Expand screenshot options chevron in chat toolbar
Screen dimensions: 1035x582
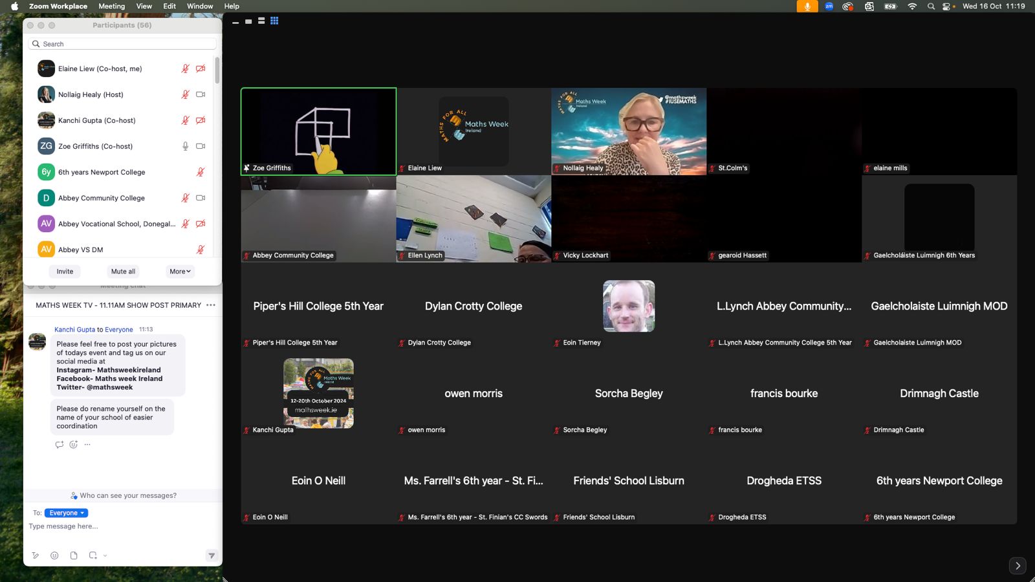[105, 555]
